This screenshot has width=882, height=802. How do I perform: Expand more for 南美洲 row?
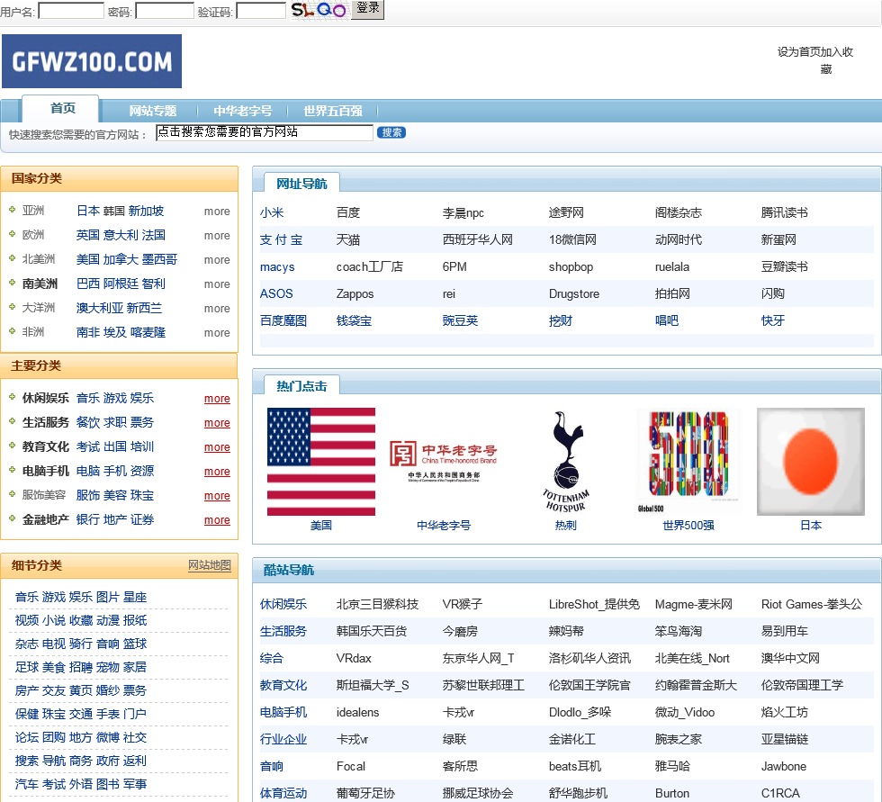[217, 284]
